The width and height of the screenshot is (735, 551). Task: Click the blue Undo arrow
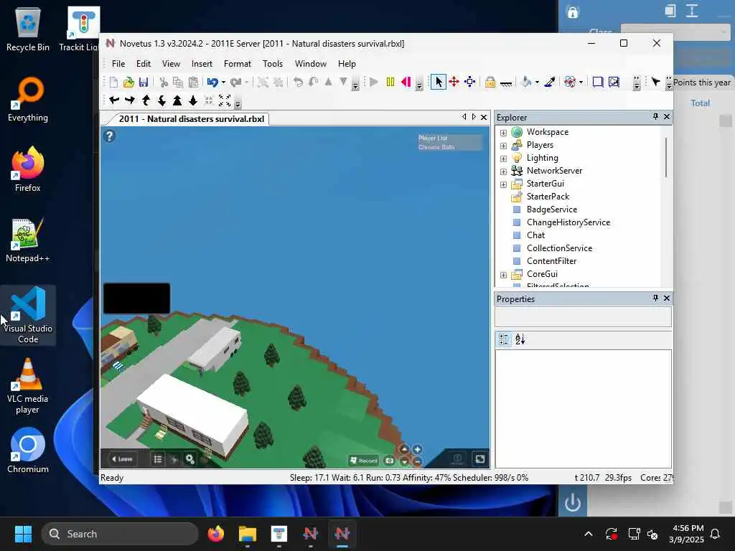click(212, 82)
